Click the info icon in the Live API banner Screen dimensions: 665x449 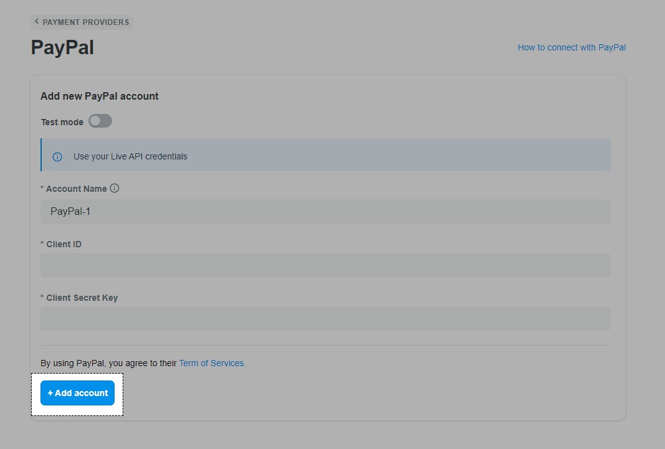coord(57,157)
